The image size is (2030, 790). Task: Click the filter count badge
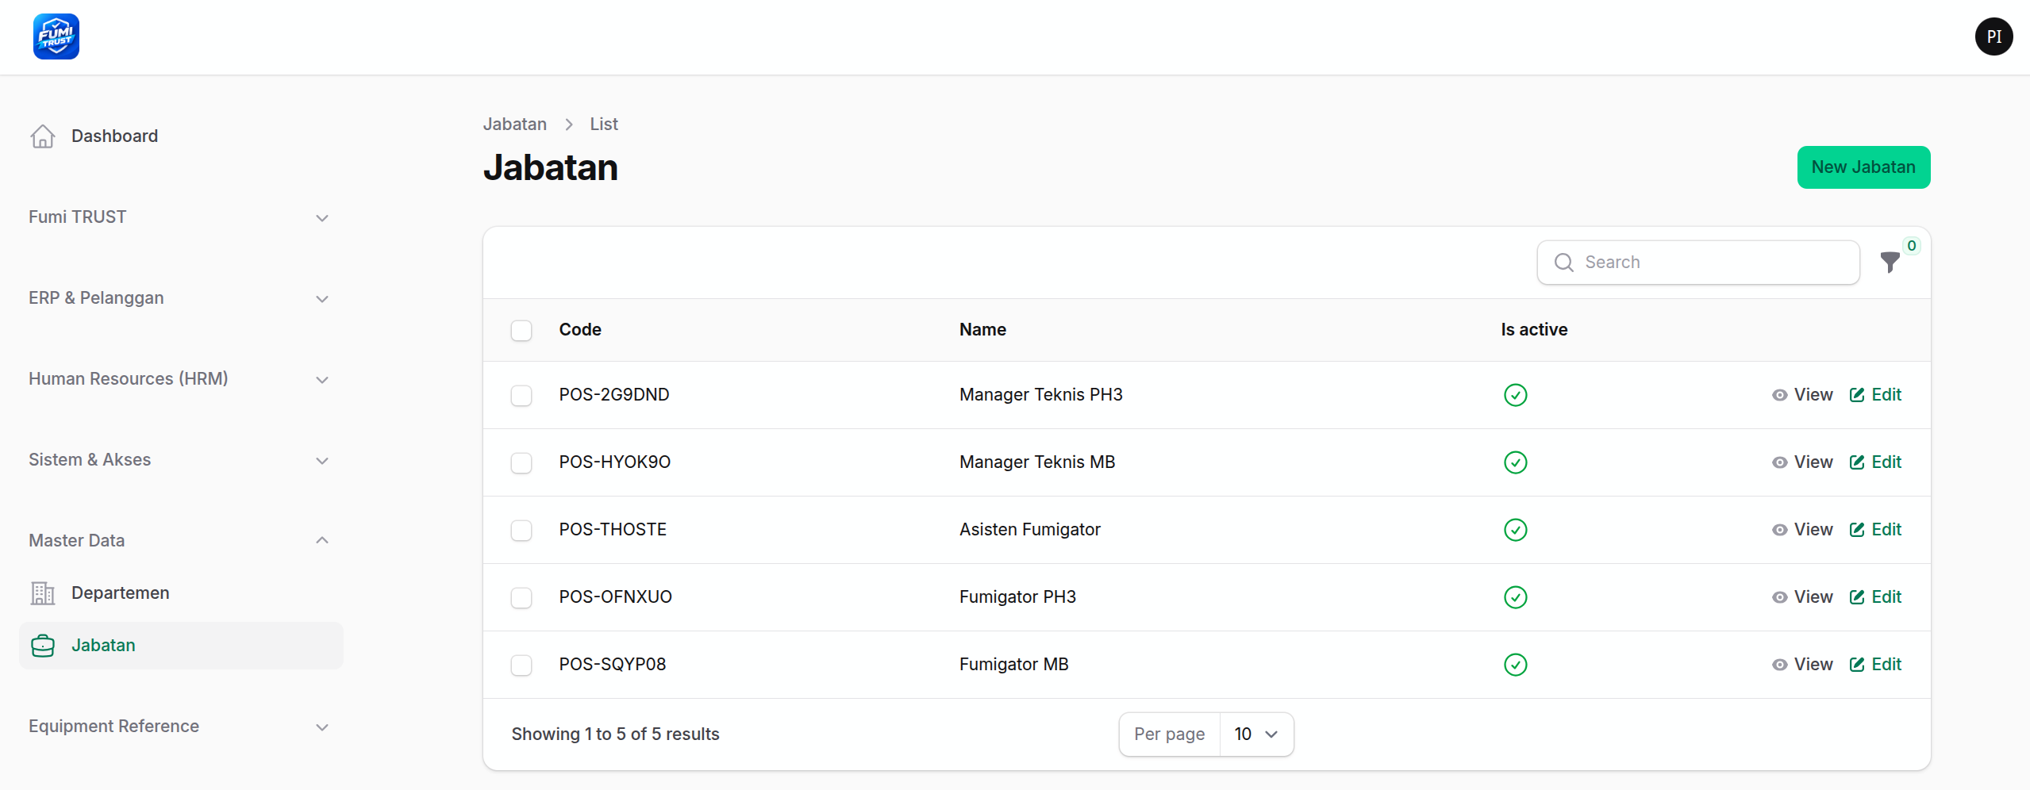[x=1912, y=246]
